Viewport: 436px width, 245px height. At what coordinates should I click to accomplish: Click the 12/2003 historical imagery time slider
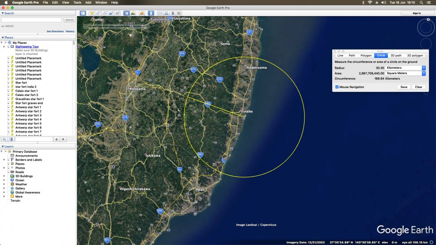[115, 27]
